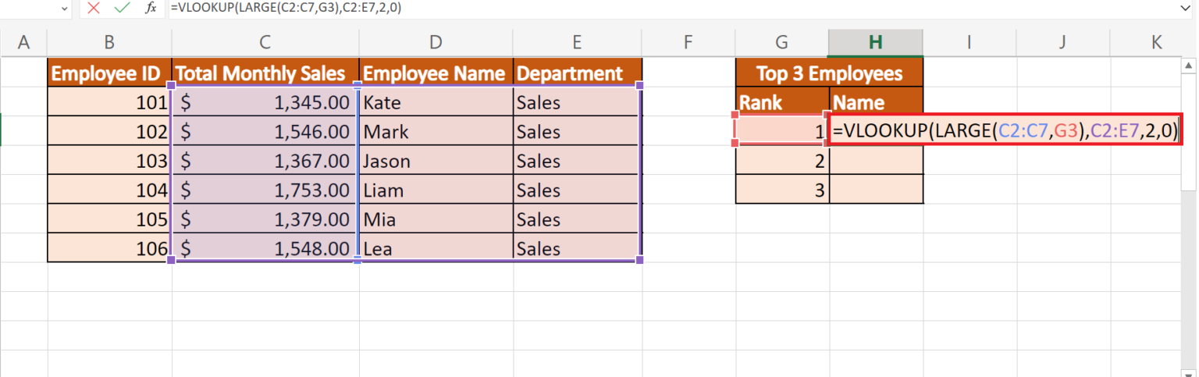Cancel the formula entry with the X icon
1199x377 pixels.
[94, 8]
